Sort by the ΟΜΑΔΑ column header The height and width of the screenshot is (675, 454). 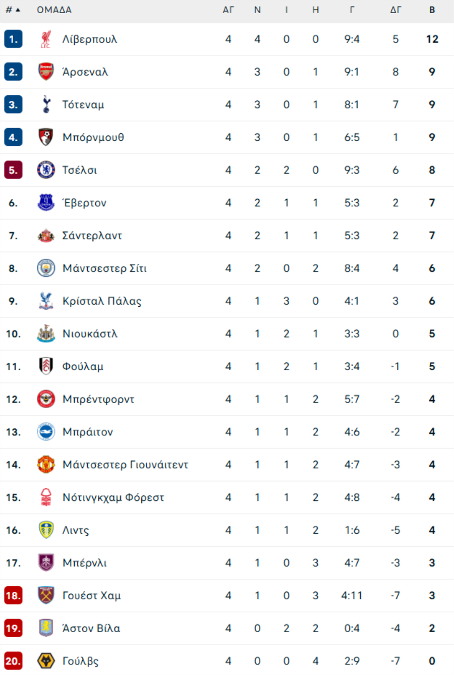(x=54, y=10)
